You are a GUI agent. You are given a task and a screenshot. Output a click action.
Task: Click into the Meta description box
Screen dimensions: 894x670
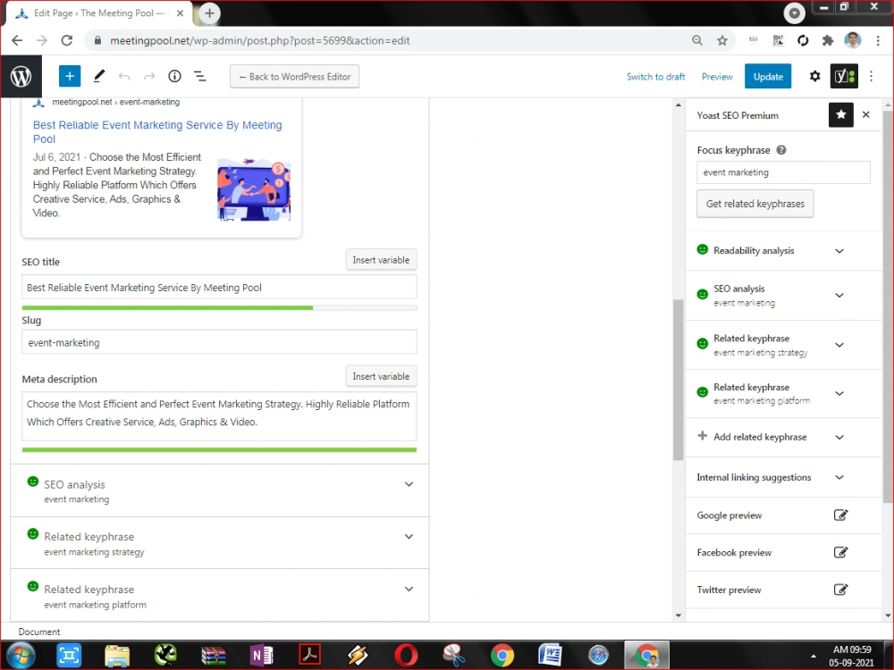click(219, 416)
